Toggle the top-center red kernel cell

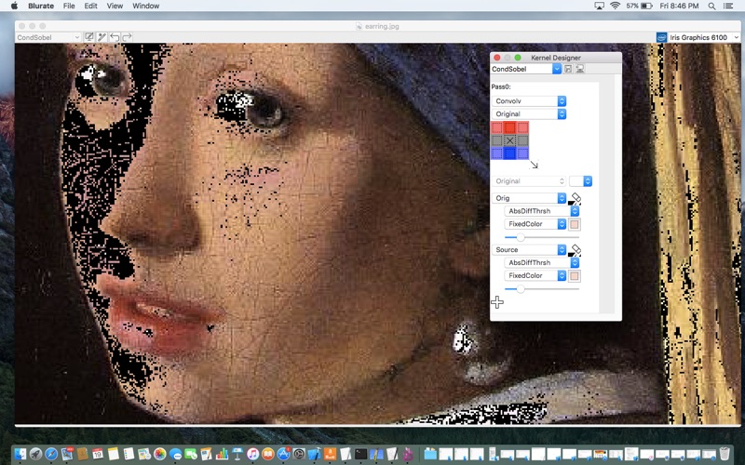(x=509, y=127)
